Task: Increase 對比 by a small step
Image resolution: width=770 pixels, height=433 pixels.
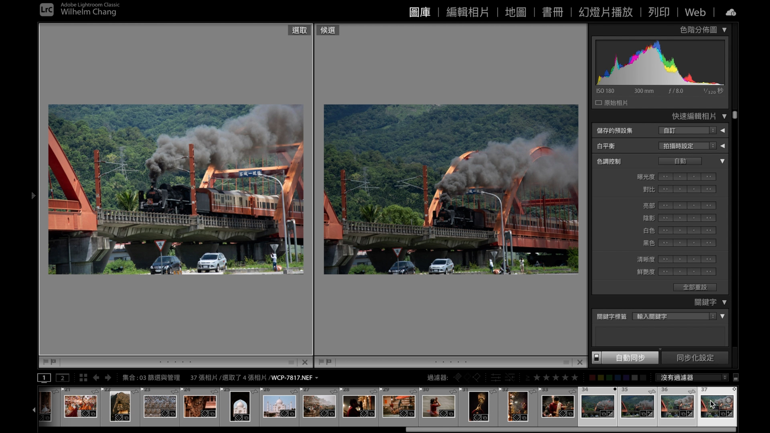Action: [694, 189]
